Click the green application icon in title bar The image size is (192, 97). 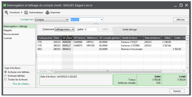[5, 5]
